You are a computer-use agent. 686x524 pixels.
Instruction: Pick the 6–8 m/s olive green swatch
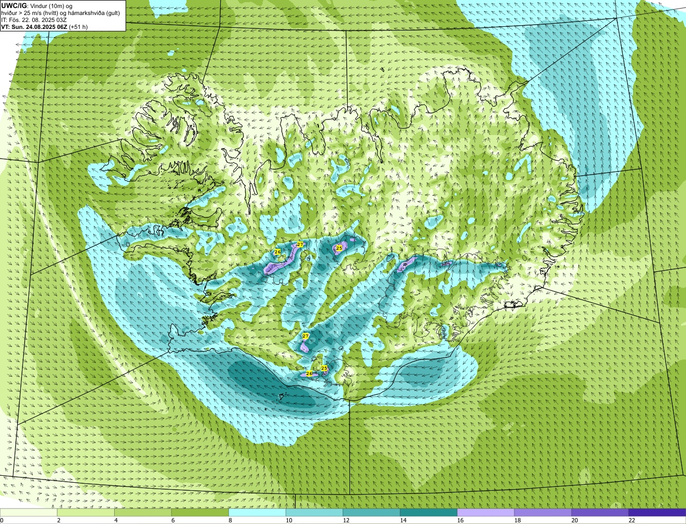[200, 512]
